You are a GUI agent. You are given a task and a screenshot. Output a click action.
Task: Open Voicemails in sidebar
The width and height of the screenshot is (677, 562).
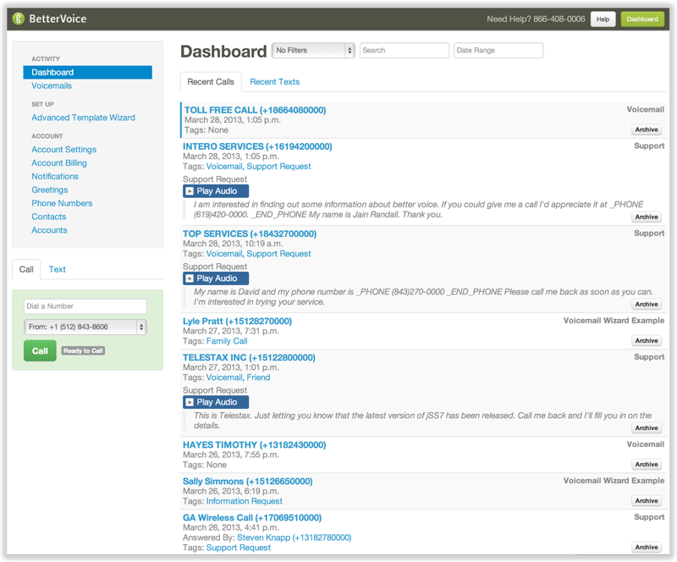(x=52, y=85)
